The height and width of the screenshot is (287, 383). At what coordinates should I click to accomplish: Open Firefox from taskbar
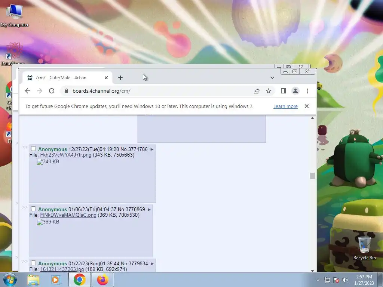(x=102, y=280)
